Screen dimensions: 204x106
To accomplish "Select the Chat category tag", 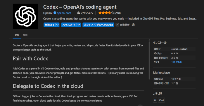I will 161,100.
